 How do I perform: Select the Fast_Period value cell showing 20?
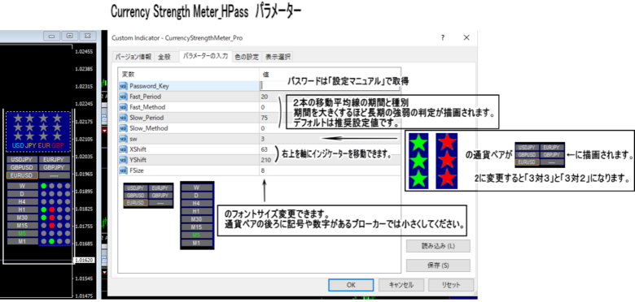[330, 97]
